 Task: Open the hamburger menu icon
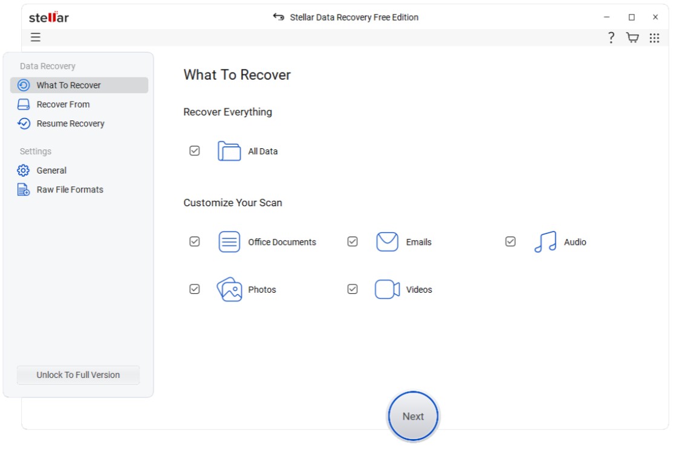35,37
